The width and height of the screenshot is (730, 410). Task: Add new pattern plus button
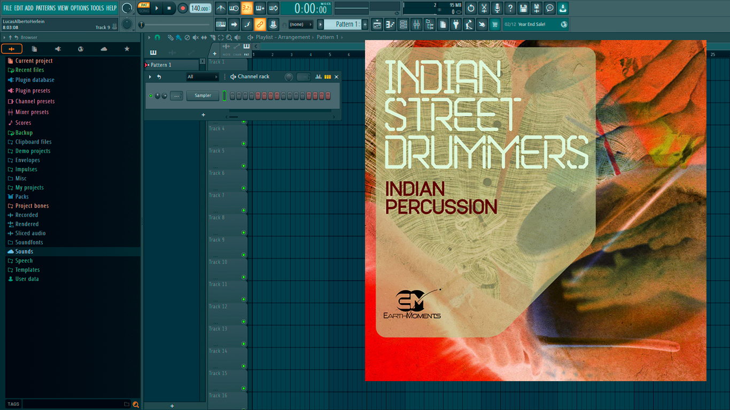click(365, 24)
